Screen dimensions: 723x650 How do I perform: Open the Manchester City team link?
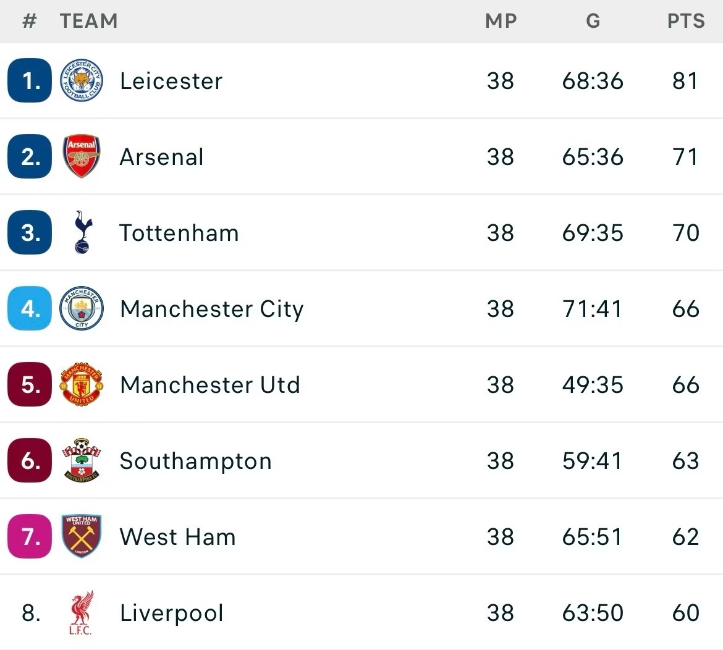tap(211, 309)
